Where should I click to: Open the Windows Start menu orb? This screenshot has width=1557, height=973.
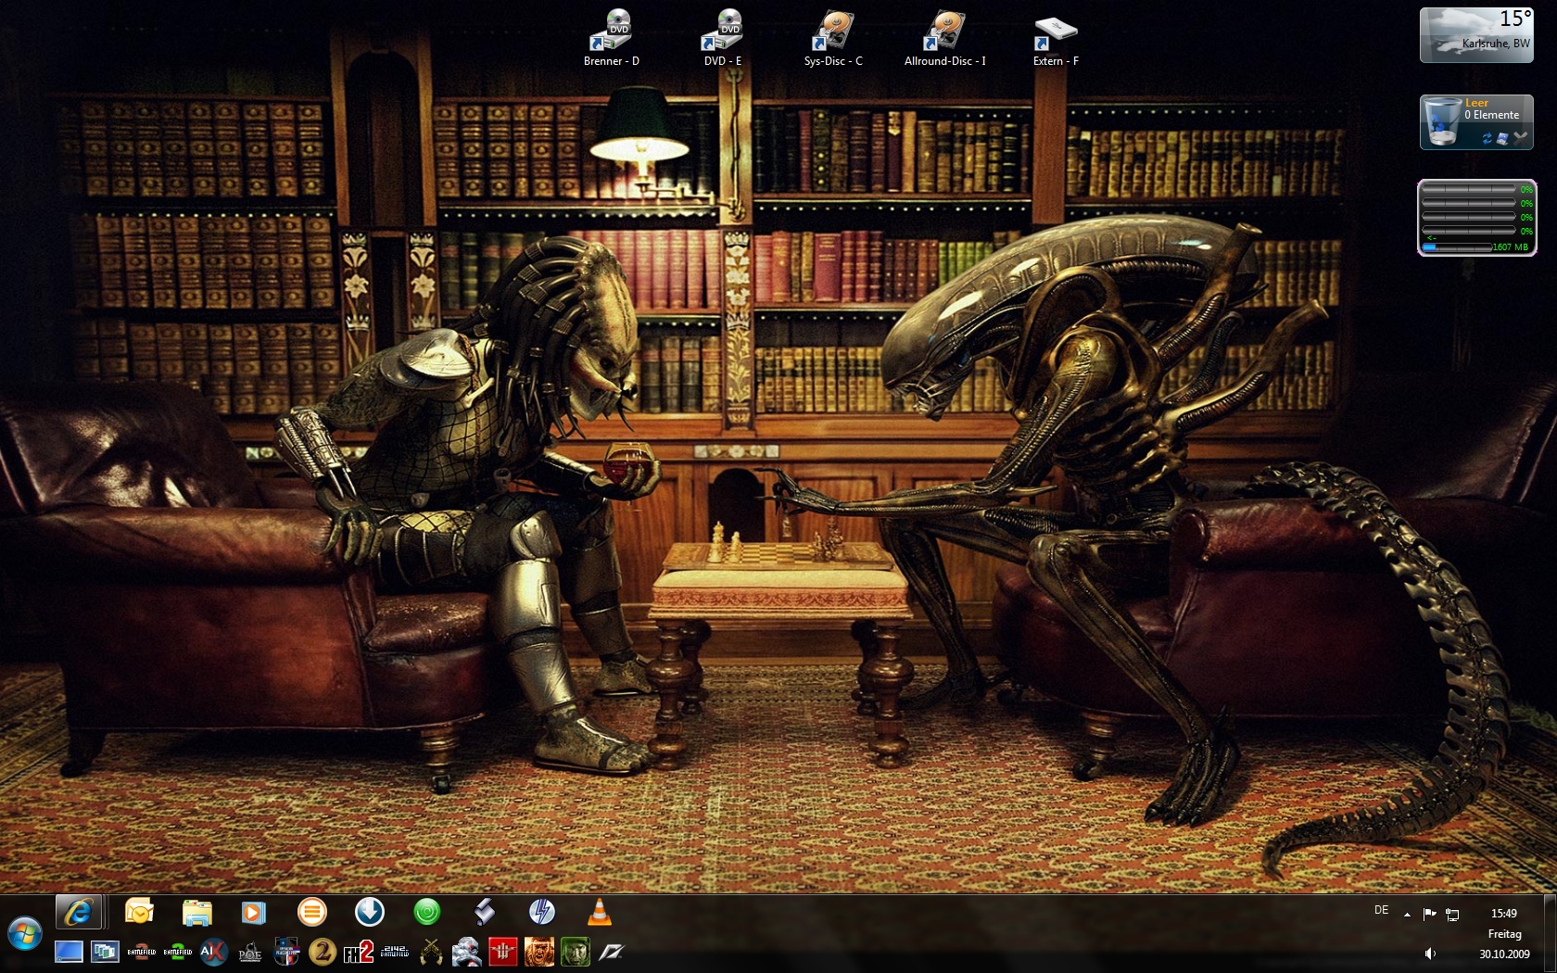24,934
